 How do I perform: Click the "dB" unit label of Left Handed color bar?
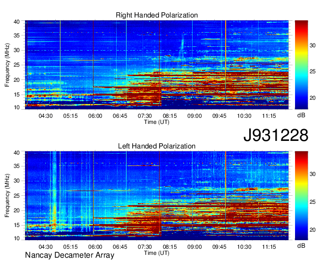[301, 245]
